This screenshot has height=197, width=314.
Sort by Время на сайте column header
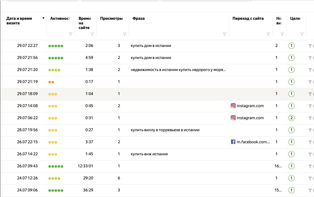pyautogui.click(x=85, y=23)
